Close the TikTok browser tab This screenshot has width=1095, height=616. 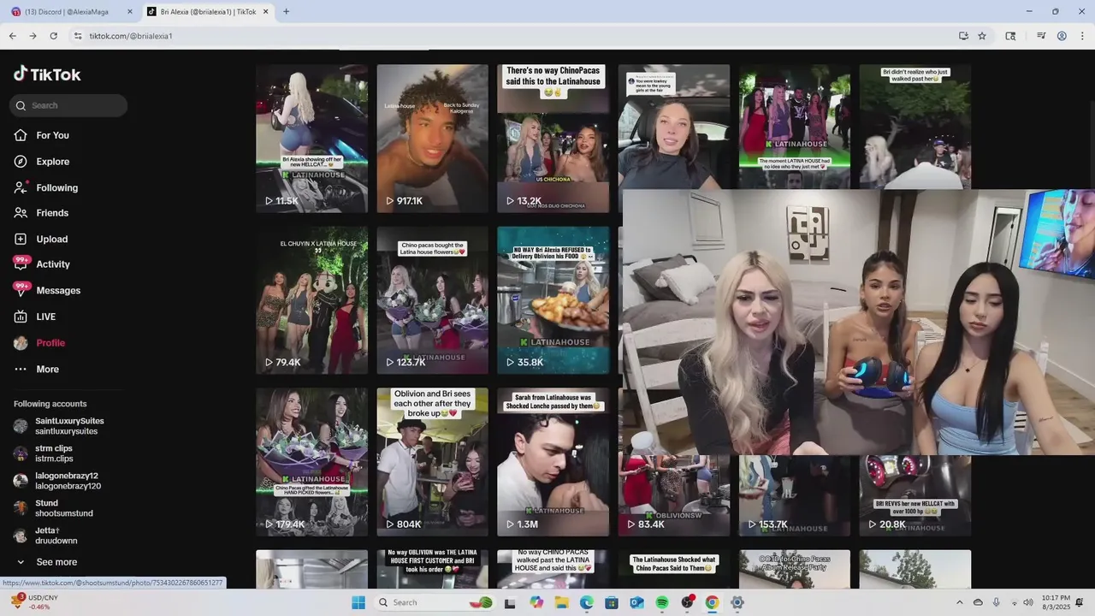(265, 11)
